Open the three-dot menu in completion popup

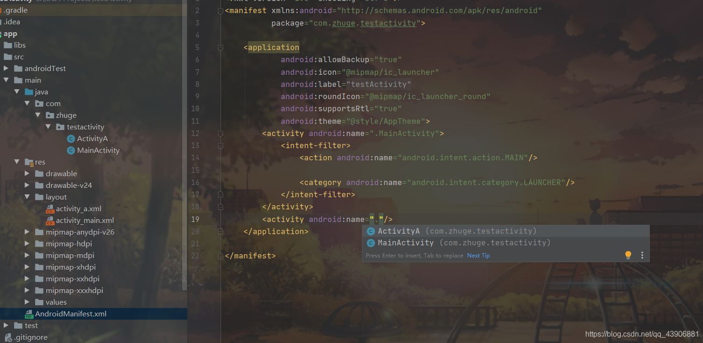642,255
